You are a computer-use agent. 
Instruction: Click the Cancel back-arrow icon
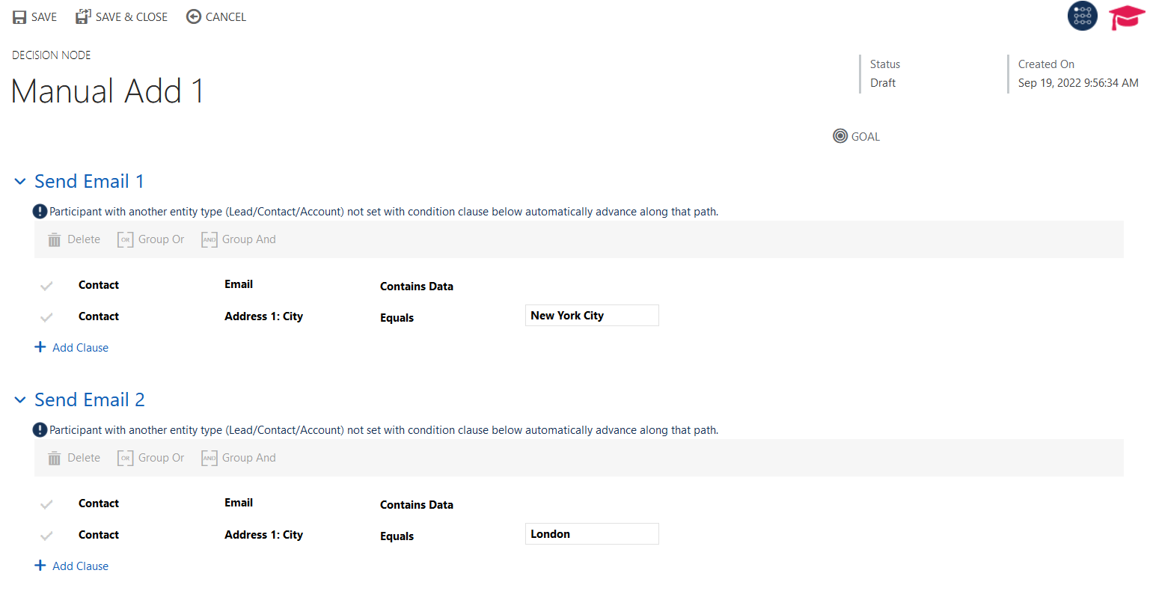point(194,16)
